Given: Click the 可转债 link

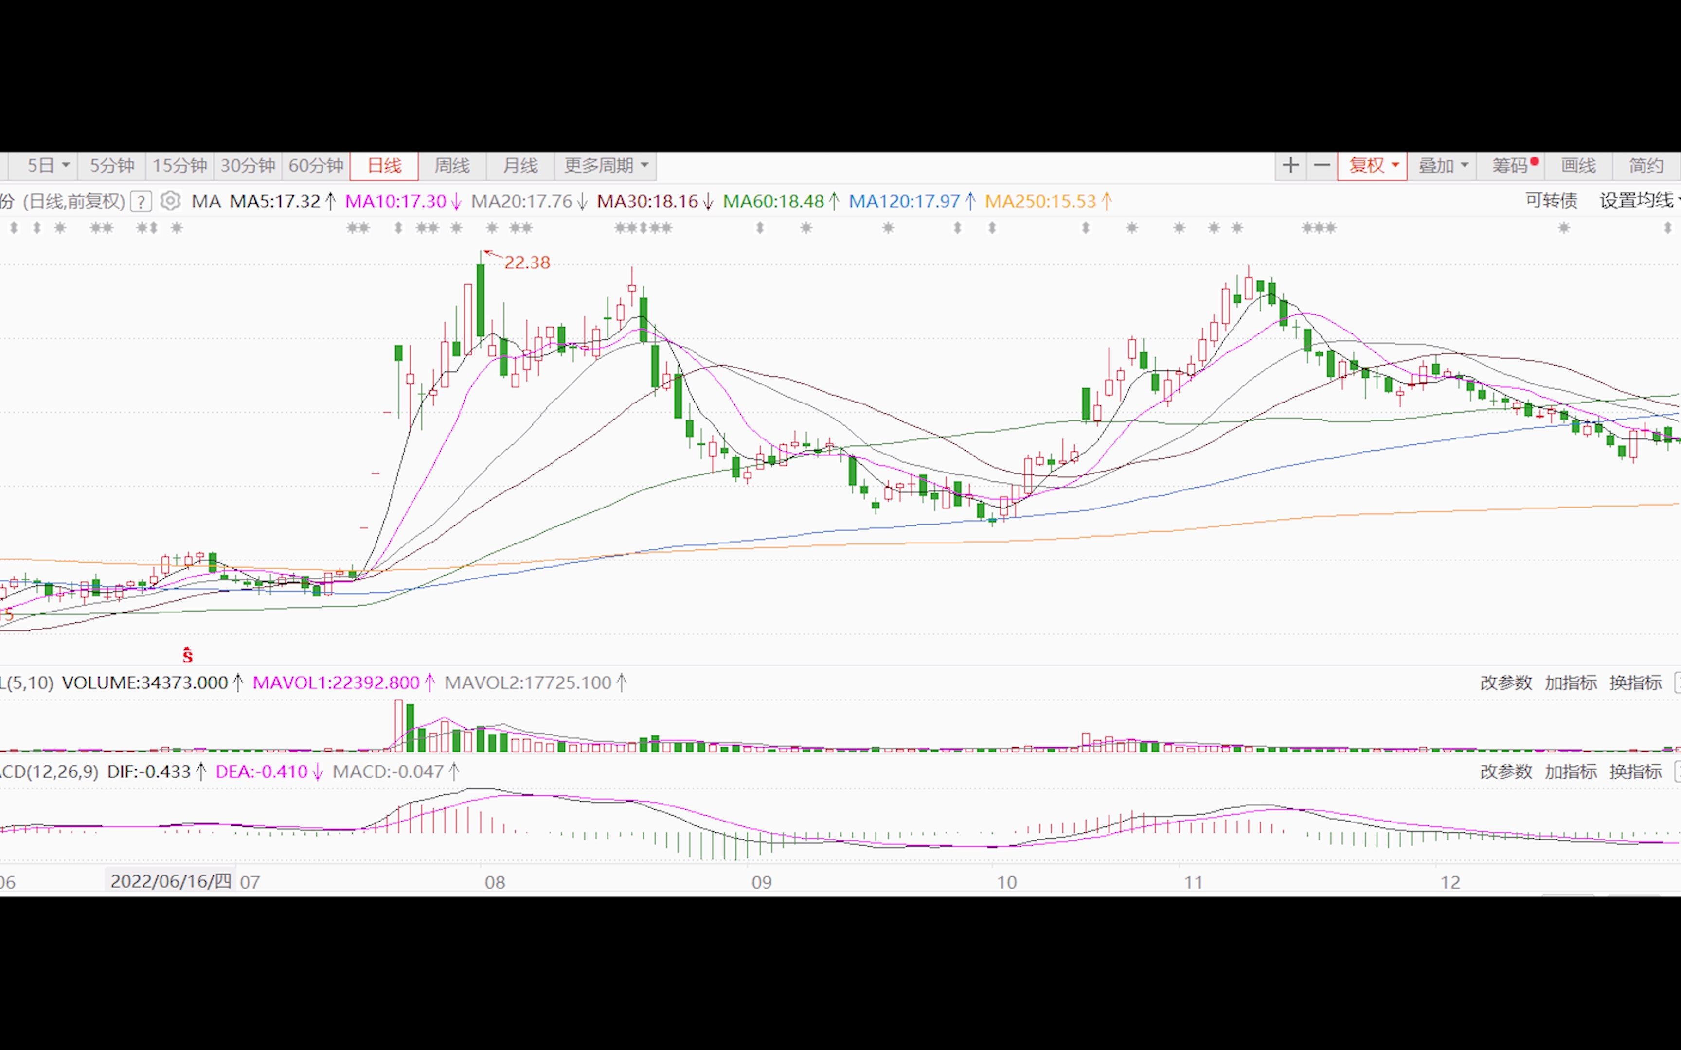Looking at the screenshot, I should click(1551, 201).
